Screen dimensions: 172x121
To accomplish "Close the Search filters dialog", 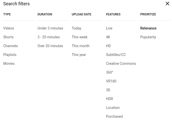I will point(167,4).
